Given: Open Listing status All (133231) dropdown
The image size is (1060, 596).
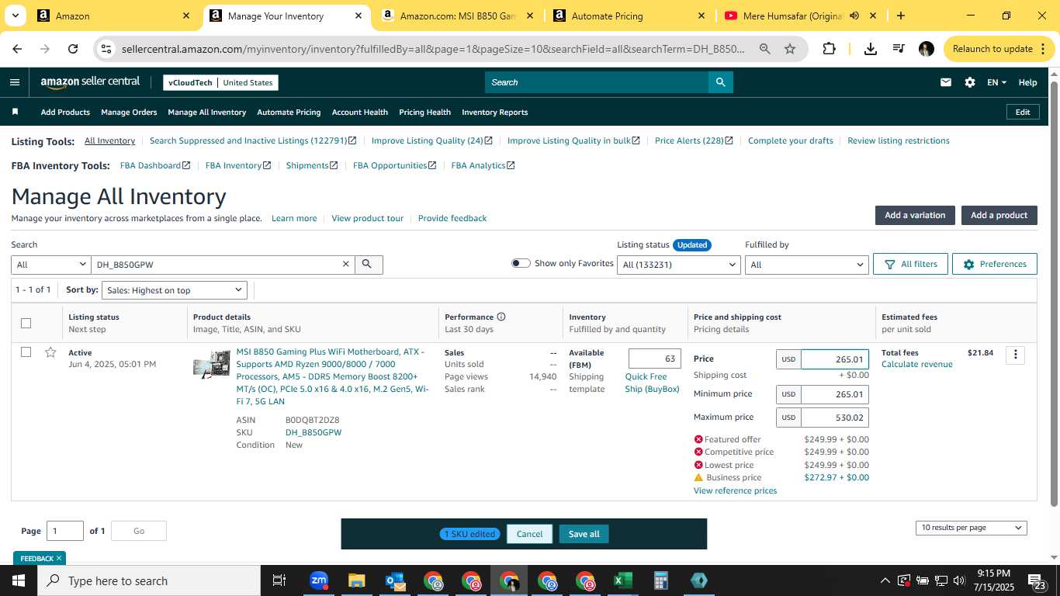Looking at the screenshot, I should 679,265.
